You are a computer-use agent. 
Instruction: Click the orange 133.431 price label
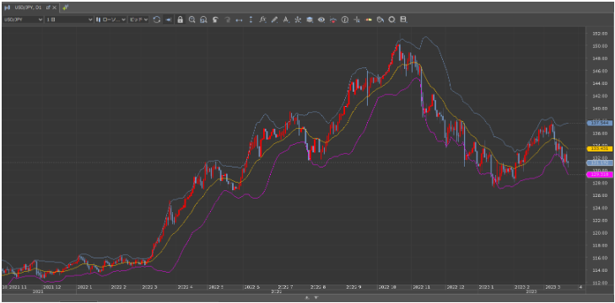[599, 149]
